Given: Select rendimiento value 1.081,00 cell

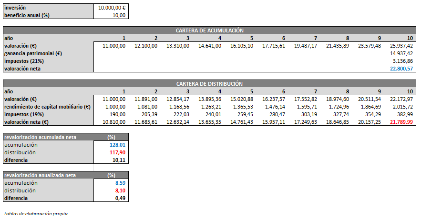Looking at the screenshot, I should [147, 107].
